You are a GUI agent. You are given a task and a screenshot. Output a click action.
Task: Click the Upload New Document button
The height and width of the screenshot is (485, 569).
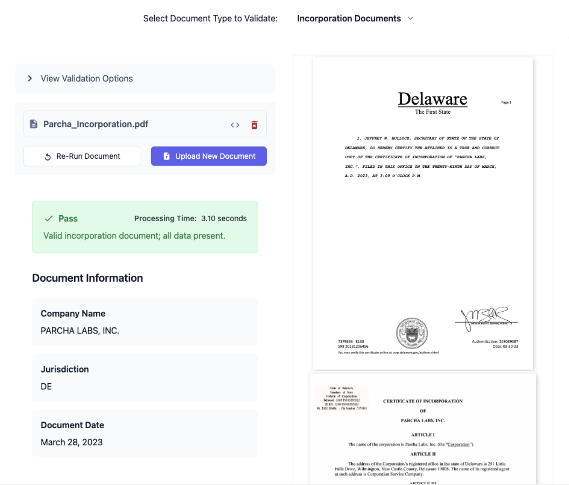pos(209,156)
